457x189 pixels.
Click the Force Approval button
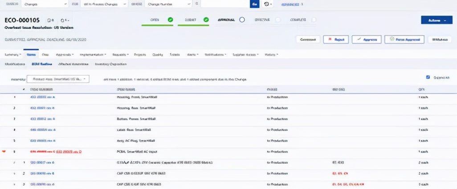404,39
